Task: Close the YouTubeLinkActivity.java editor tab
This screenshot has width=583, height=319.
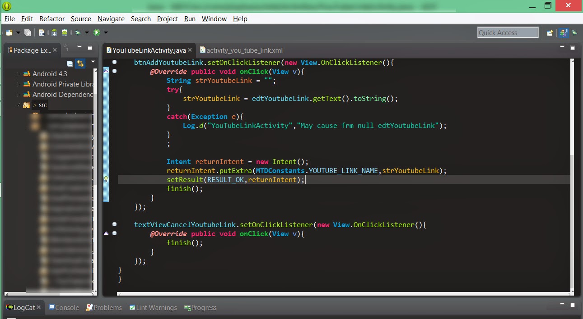Action: pos(190,50)
